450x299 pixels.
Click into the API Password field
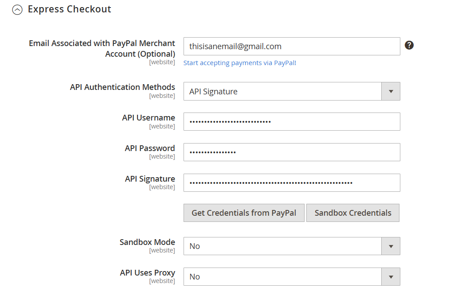tap(291, 152)
